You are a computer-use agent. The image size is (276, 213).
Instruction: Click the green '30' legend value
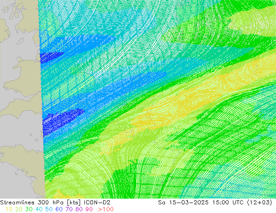click(x=29, y=209)
